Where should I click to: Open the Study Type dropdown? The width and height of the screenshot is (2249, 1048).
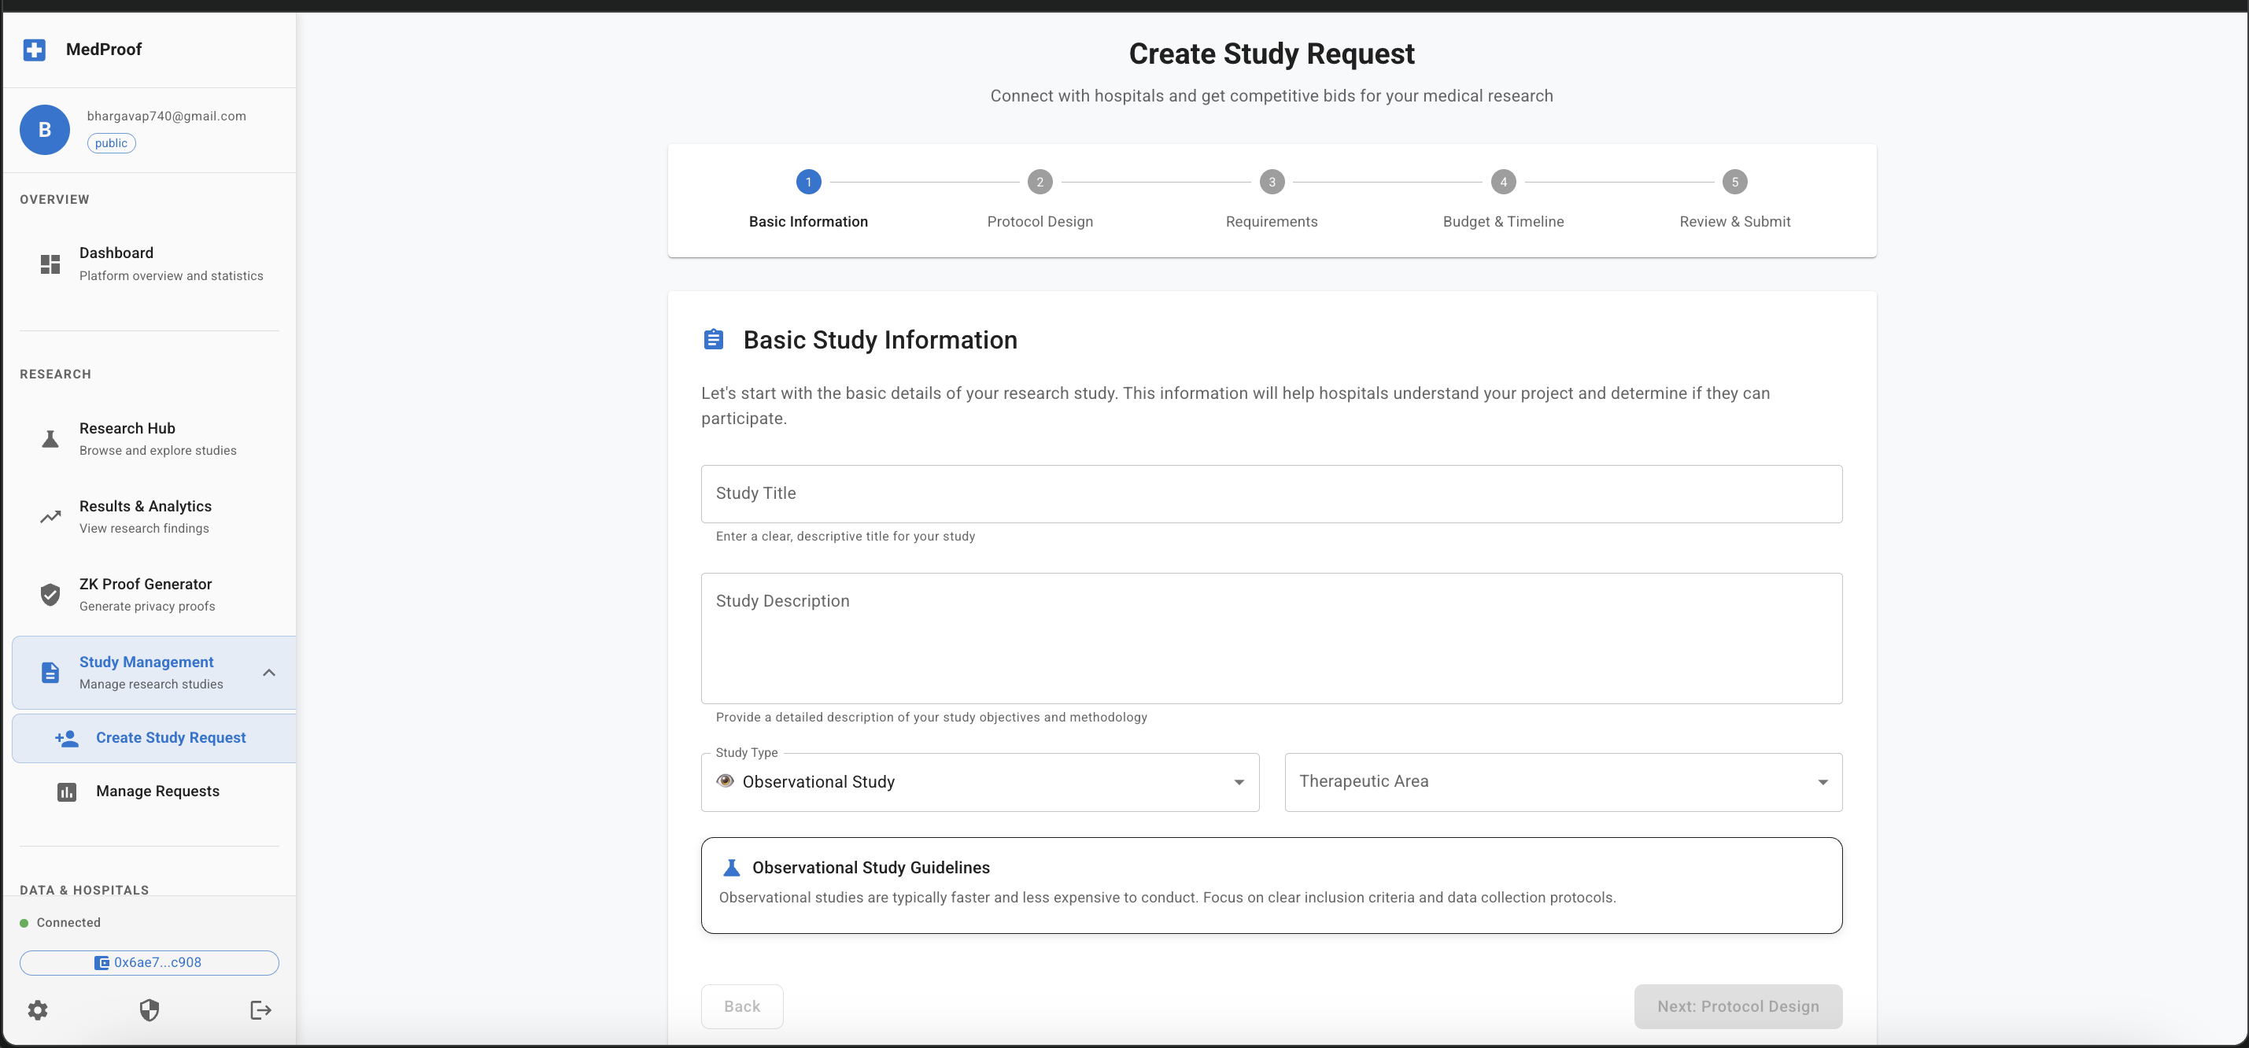979,782
